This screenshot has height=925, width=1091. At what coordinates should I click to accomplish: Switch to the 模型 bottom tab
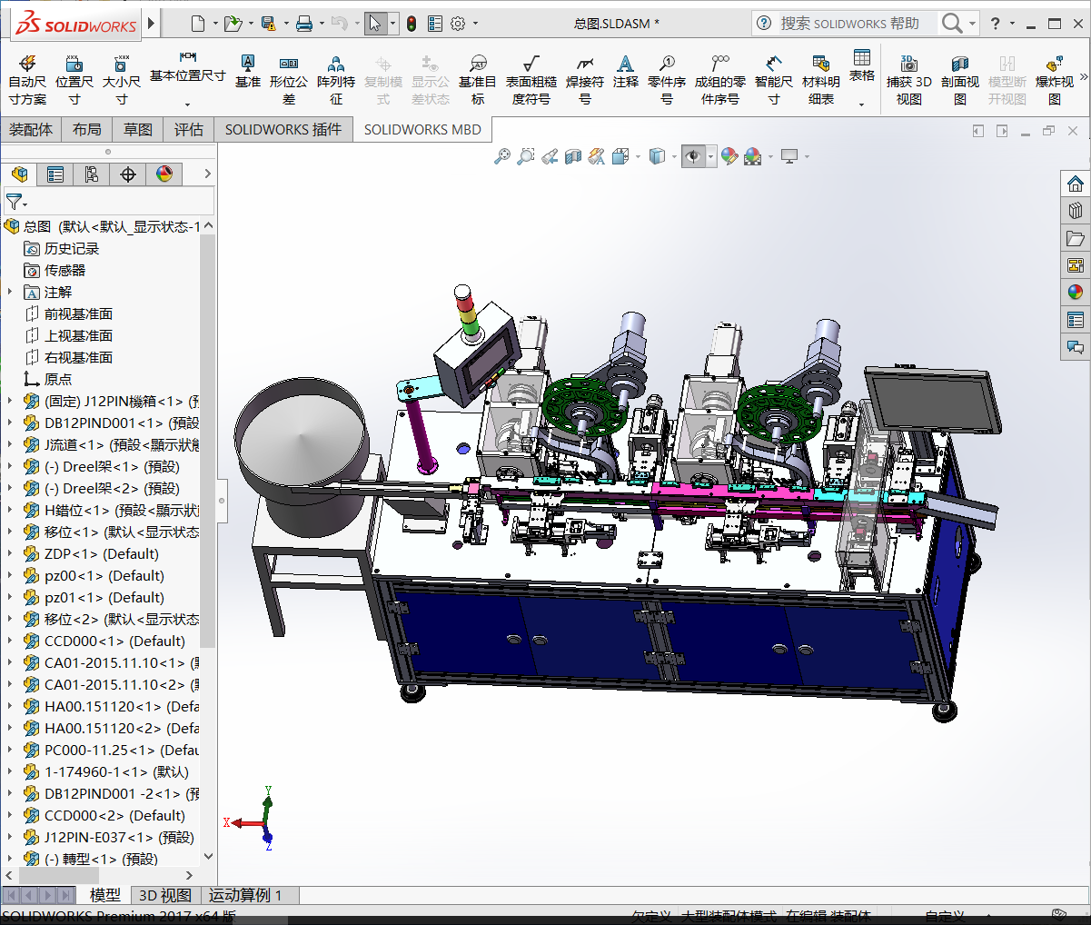coord(105,895)
